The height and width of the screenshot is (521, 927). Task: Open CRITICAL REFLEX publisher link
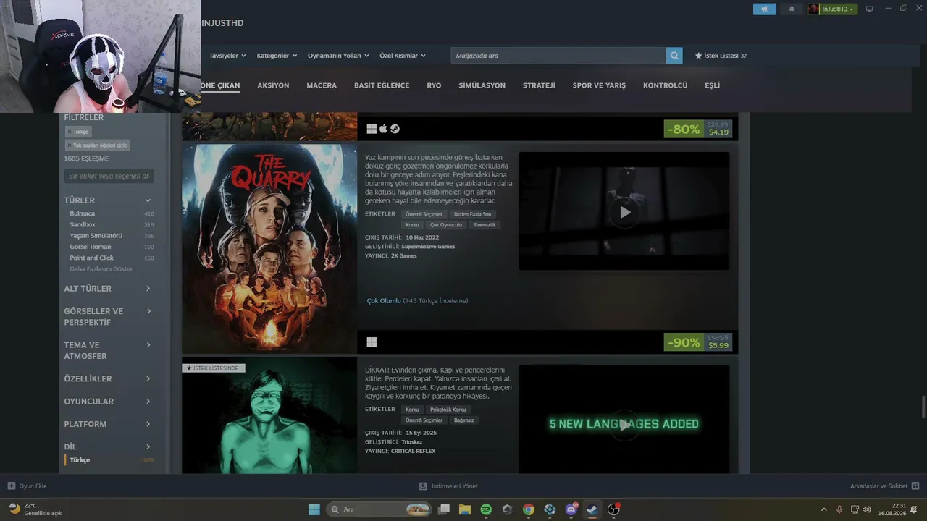point(413,451)
